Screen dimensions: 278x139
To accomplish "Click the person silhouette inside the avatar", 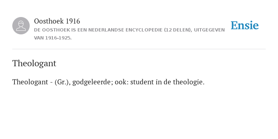I will click(x=21, y=26).
